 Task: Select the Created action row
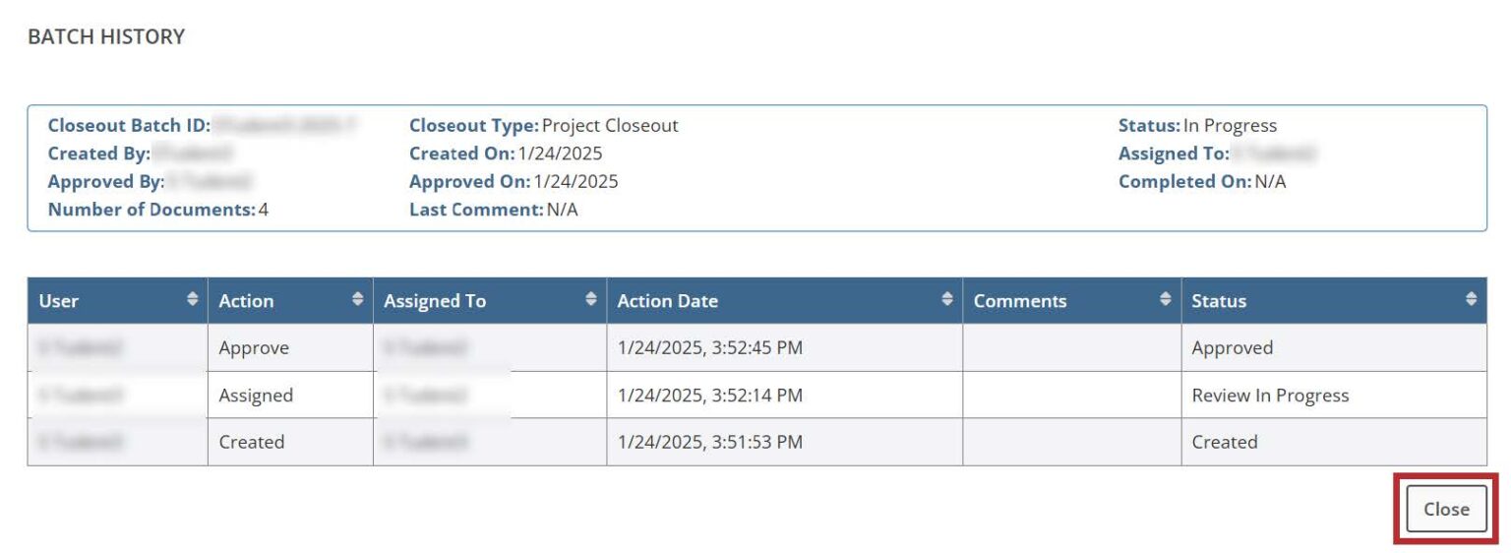(252, 443)
